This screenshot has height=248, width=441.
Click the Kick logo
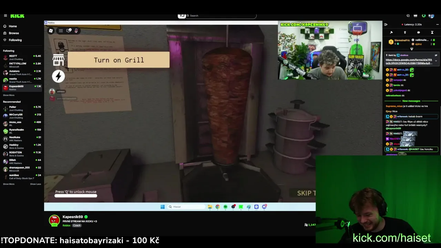point(17,15)
